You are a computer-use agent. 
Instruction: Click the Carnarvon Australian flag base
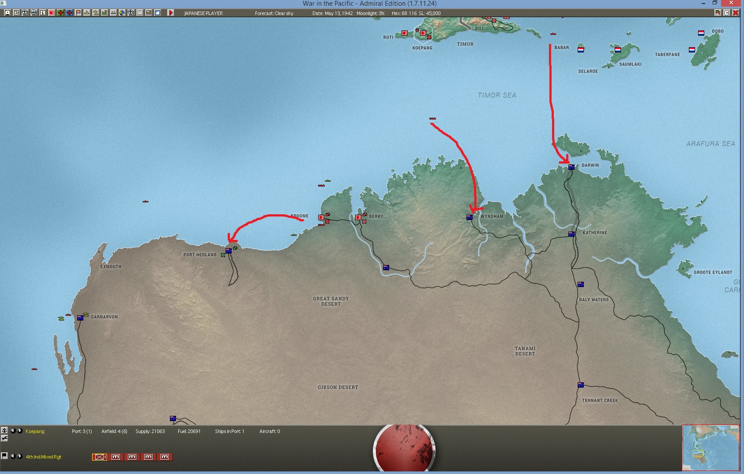pos(80,318)
